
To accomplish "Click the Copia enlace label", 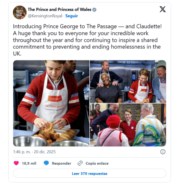I will point(97,163).
